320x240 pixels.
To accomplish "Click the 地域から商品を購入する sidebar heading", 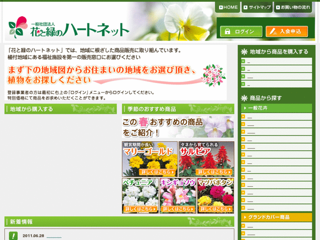I will (275, 52).
